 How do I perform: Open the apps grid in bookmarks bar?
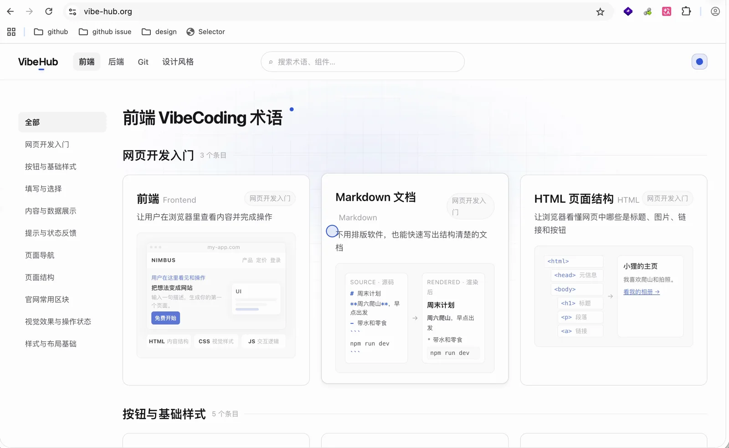pyautogui.click(x=11, y=31)
